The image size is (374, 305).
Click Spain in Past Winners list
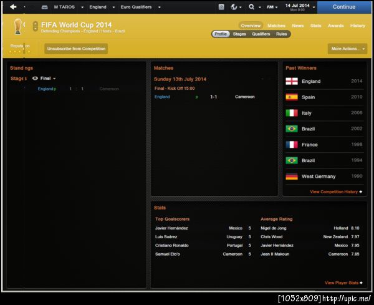[308, 97]
